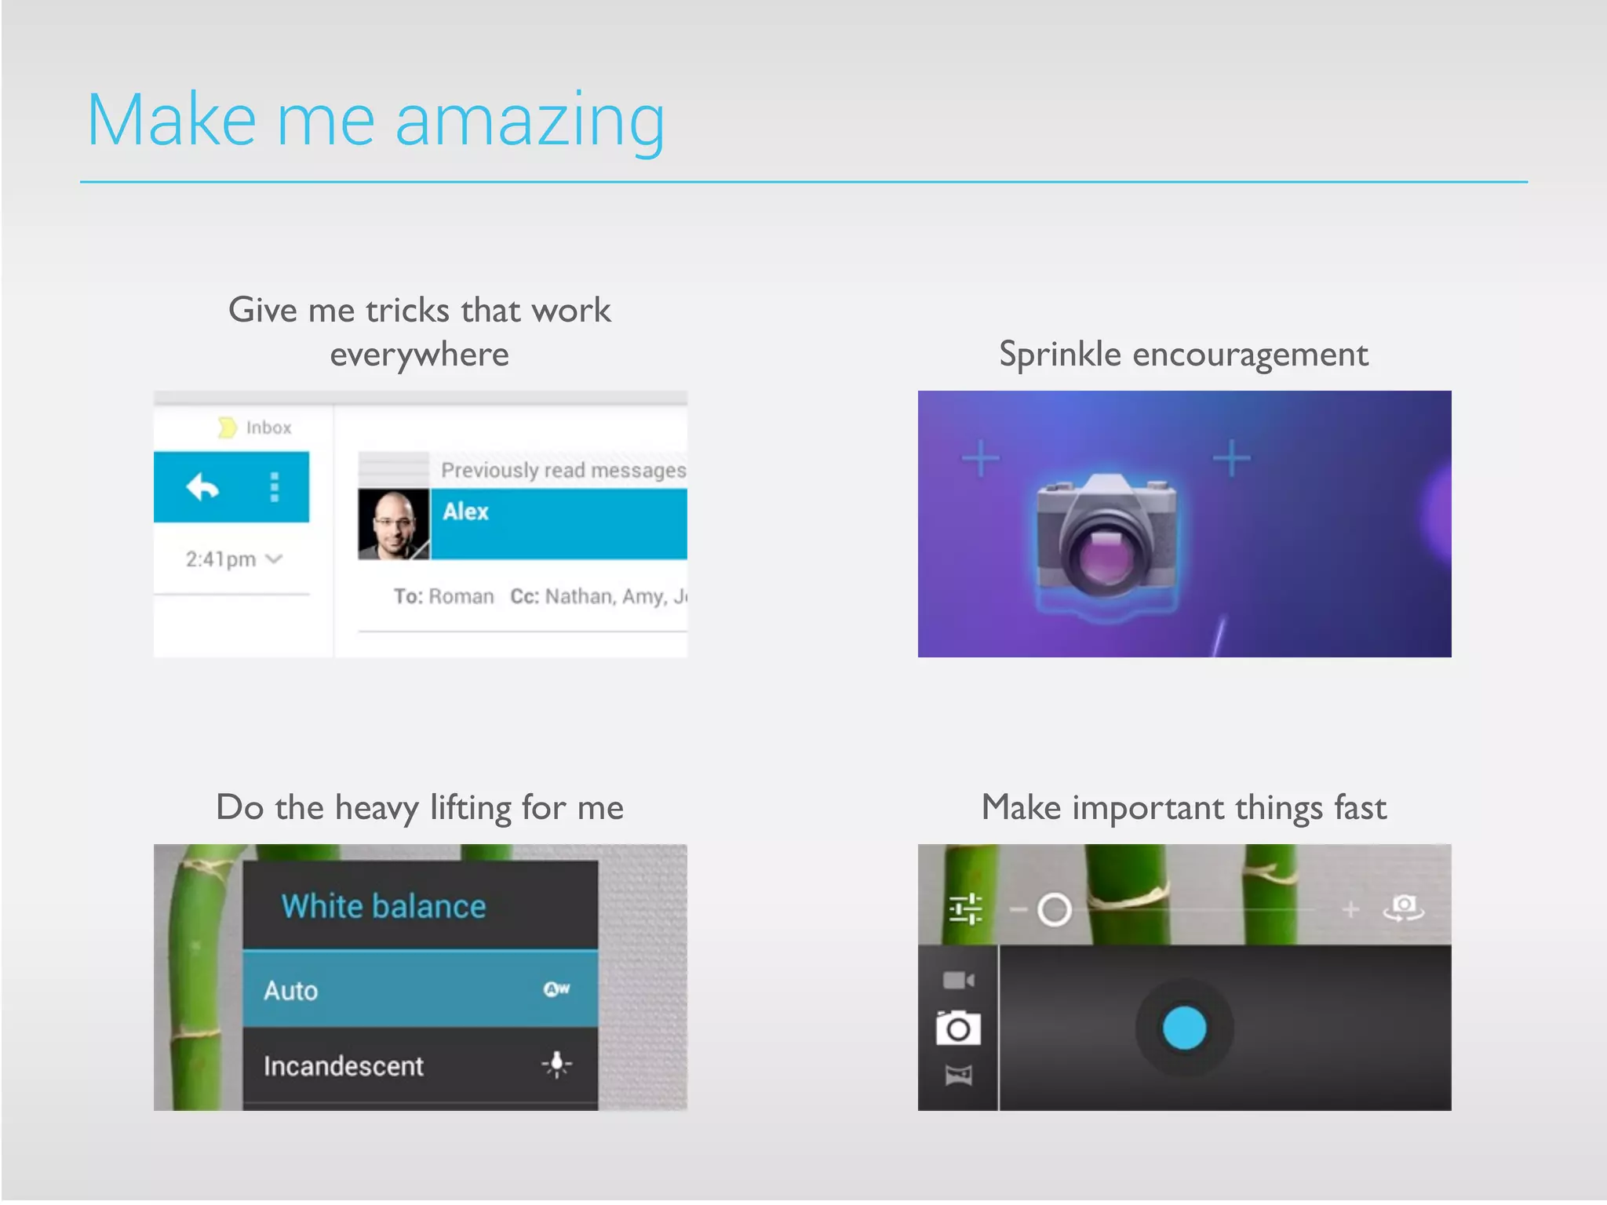Screen dimensions: 1607x1205
Task: Click the zoom slider circular handle
Action: (1054, 910)
